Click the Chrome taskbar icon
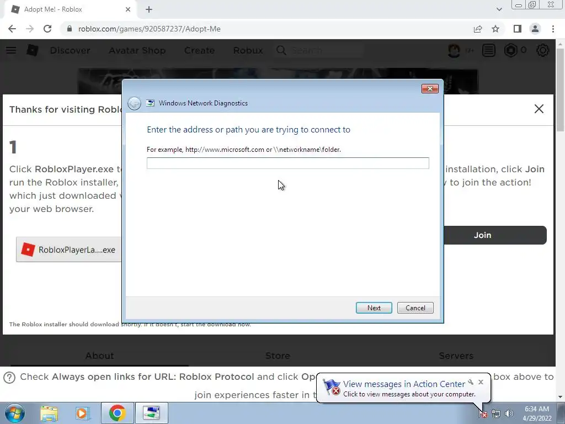 (117, 413)
